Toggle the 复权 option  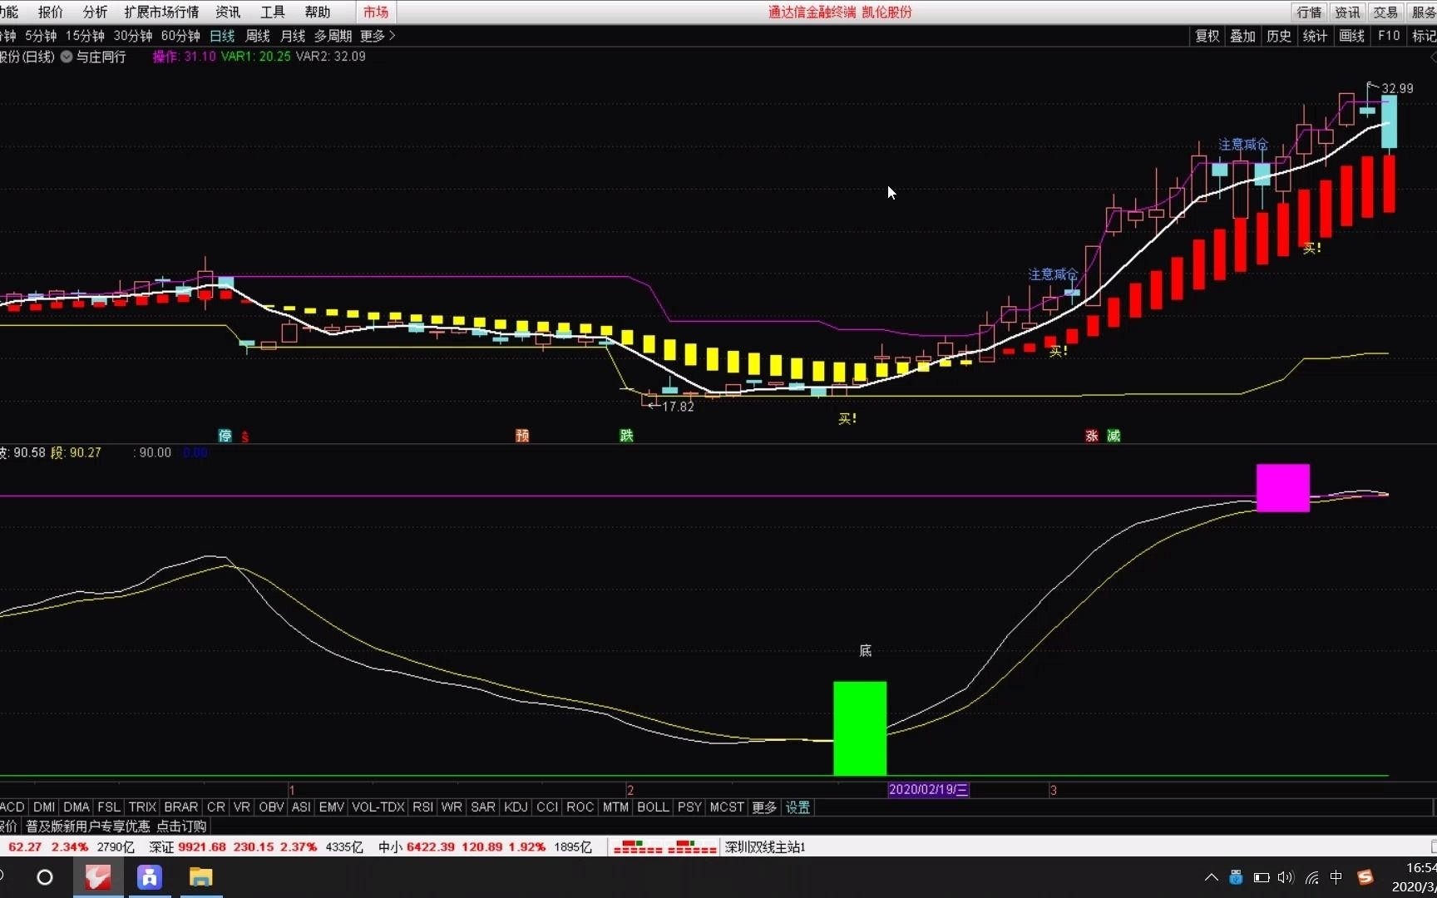click(x=1207, y=36)
